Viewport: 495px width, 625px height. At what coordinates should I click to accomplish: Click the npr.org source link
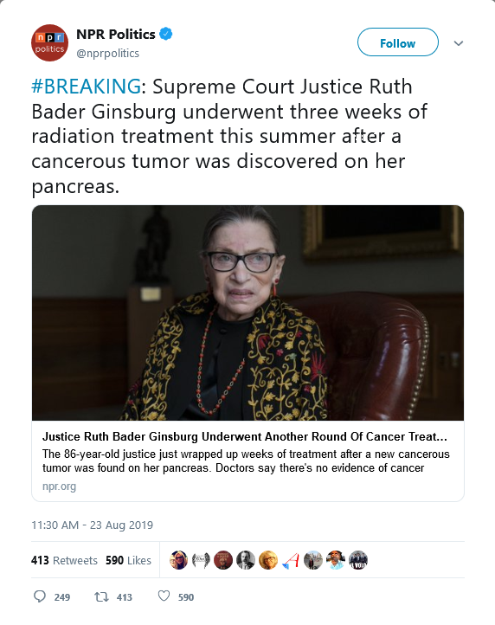tap(59, 486)
